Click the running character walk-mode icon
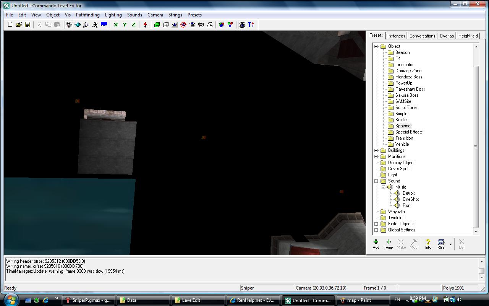Image resolution: width=489 pixels, height=306 pixels. point(95,24)
